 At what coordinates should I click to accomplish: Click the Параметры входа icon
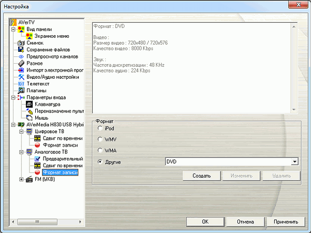click(x=21, y=97)
